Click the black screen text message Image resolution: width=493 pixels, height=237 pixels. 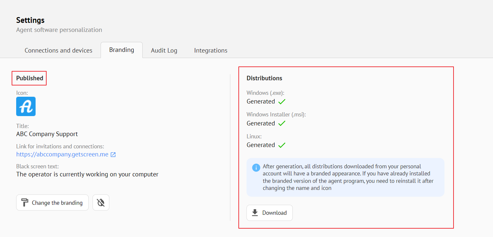pyautogui.click(x=87, y=174)
